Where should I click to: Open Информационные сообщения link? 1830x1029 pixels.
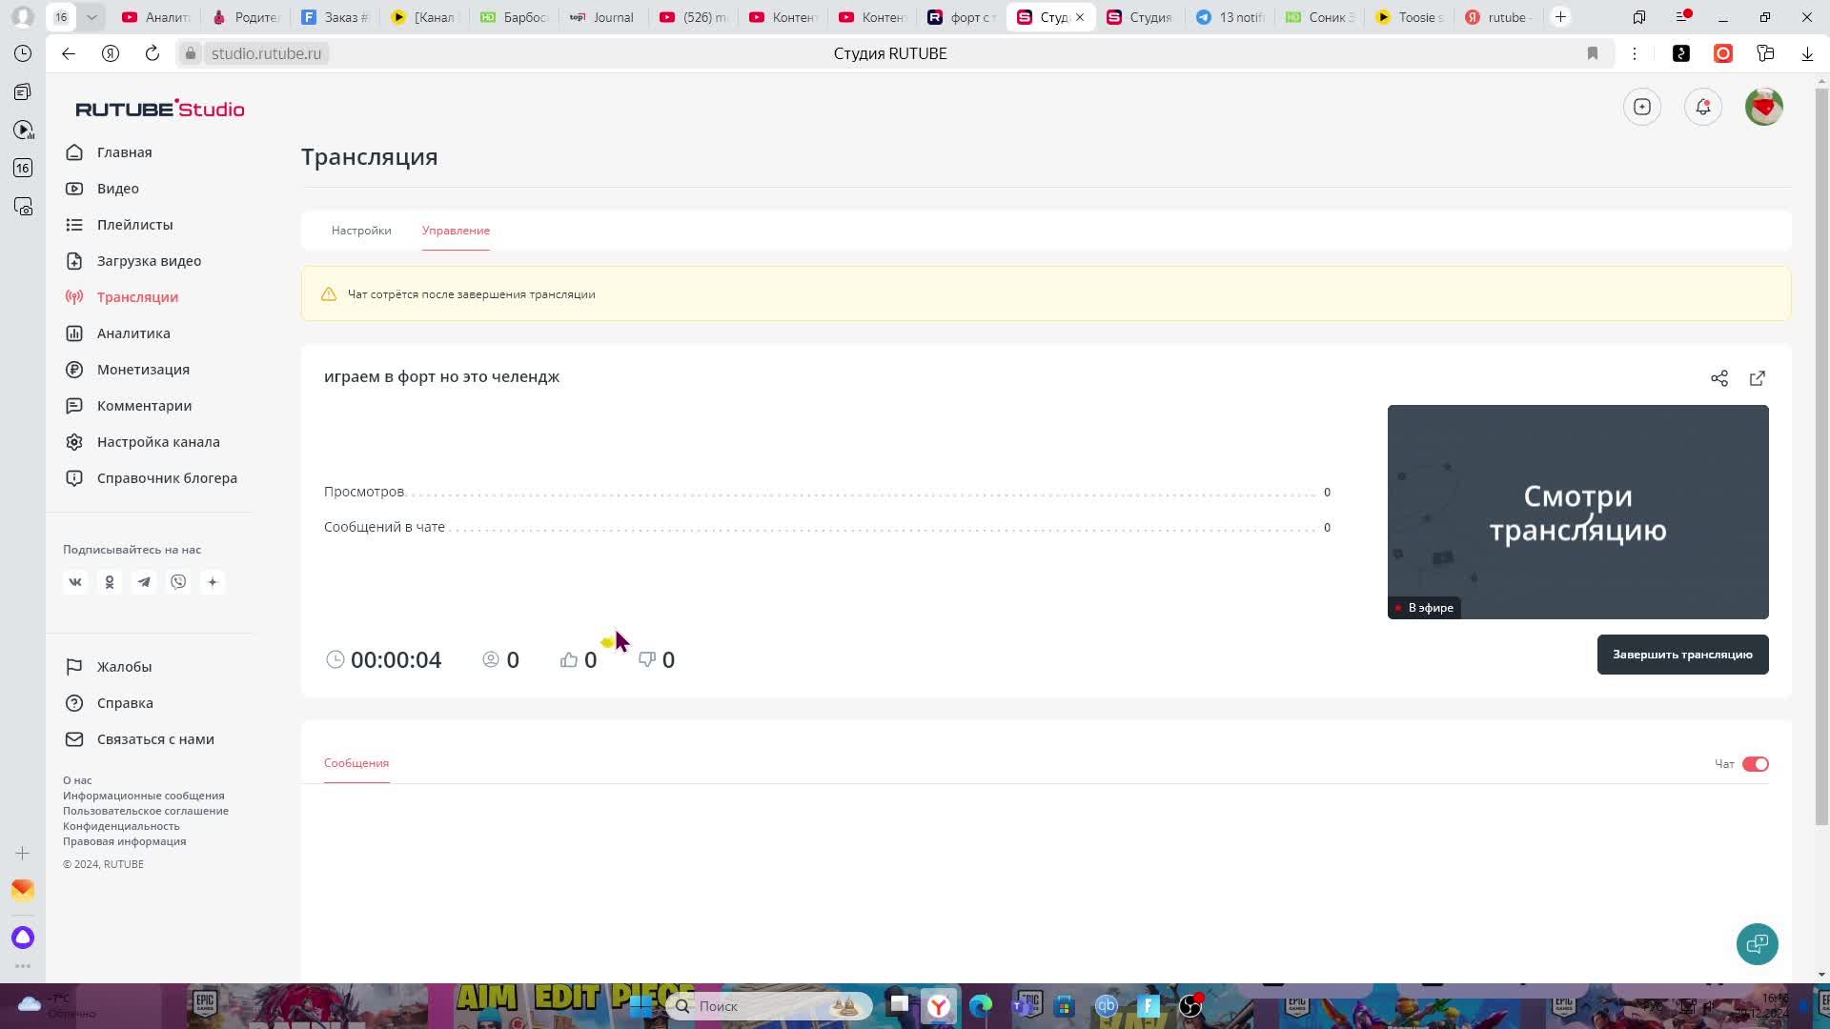coord(144,796)
